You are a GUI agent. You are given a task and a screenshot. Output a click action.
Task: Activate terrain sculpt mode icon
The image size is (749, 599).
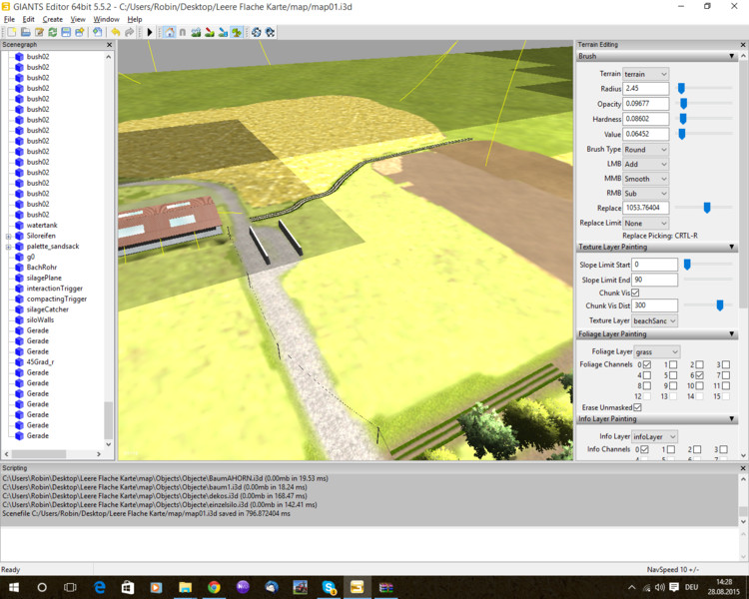click(196, 32)
